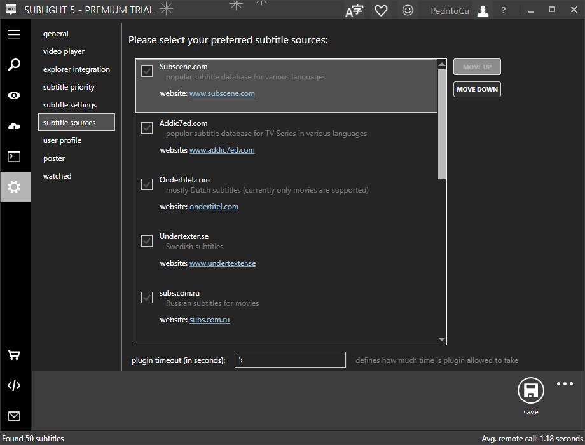Open the cloud upload icon in sidebar
Screen dimensions: 585x445
coord(14,126)
